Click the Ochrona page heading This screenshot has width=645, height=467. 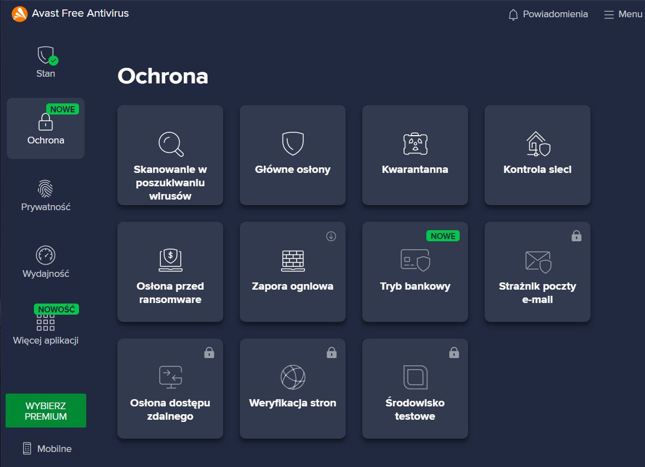click(163, 76)
